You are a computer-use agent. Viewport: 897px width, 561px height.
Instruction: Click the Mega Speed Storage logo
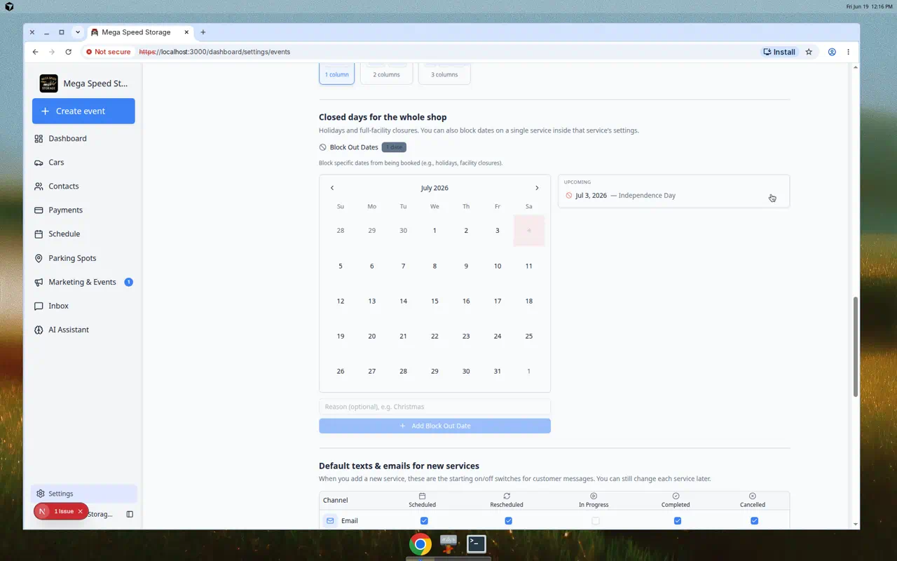tap(48, 83)
